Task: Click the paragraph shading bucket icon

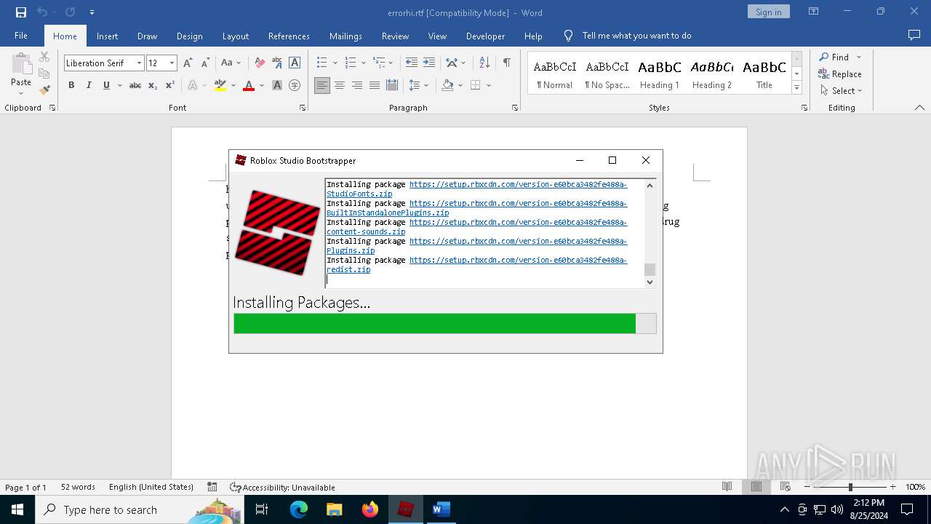Action: 448,85
